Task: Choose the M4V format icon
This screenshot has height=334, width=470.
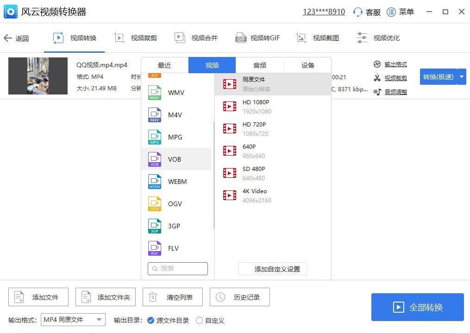Action: 155,115
